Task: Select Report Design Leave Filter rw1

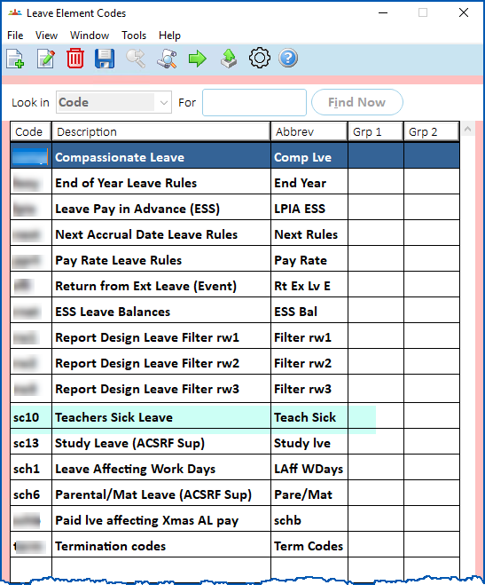Action: click(x=235, y=337)
